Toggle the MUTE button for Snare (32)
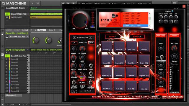189x106 pixels. (91, 43)
